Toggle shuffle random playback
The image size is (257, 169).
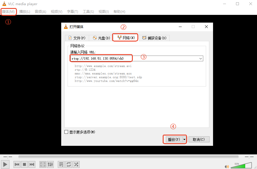76,164
